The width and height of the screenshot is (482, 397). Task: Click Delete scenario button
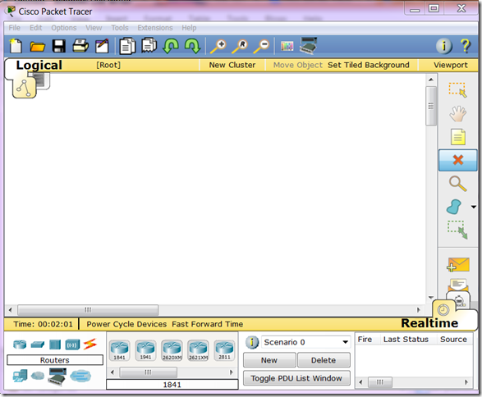click(324, 360)
